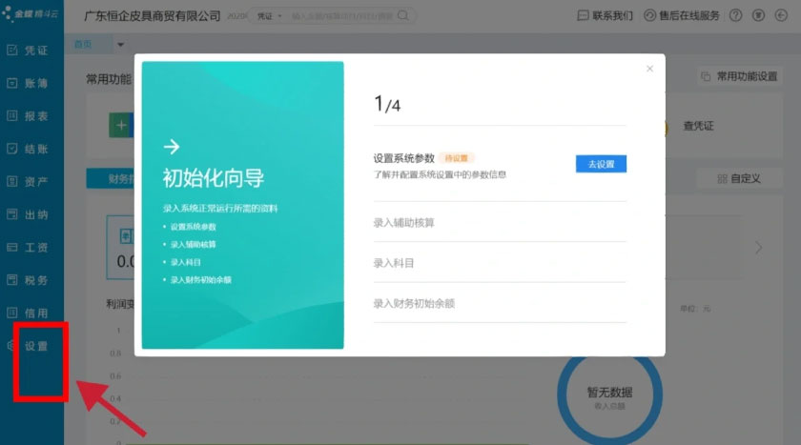Click the 出纳 sidebar icon
Image resolution: width=801 pixels, height=445 pixels.
pyautogui.click(x=12, y=214)
